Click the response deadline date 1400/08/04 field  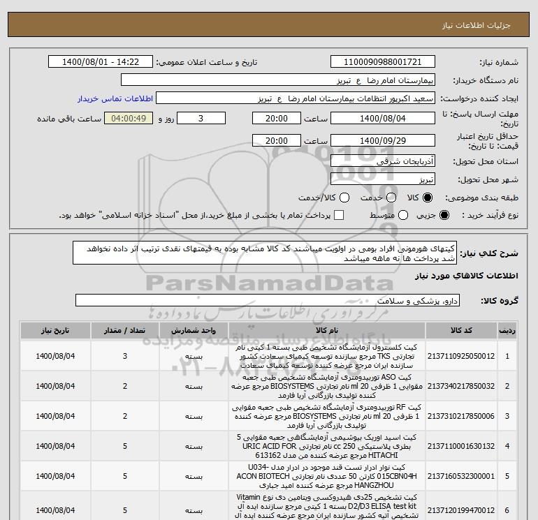coord(383,119)
